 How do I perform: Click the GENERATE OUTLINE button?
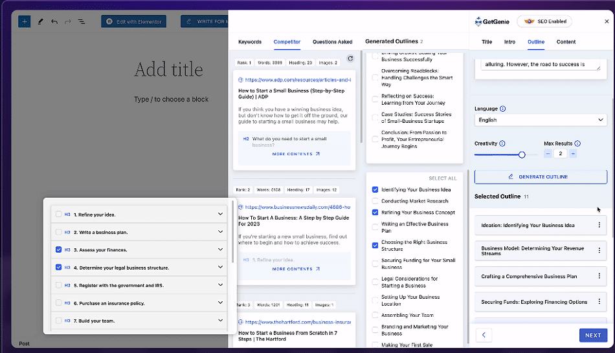541,176
